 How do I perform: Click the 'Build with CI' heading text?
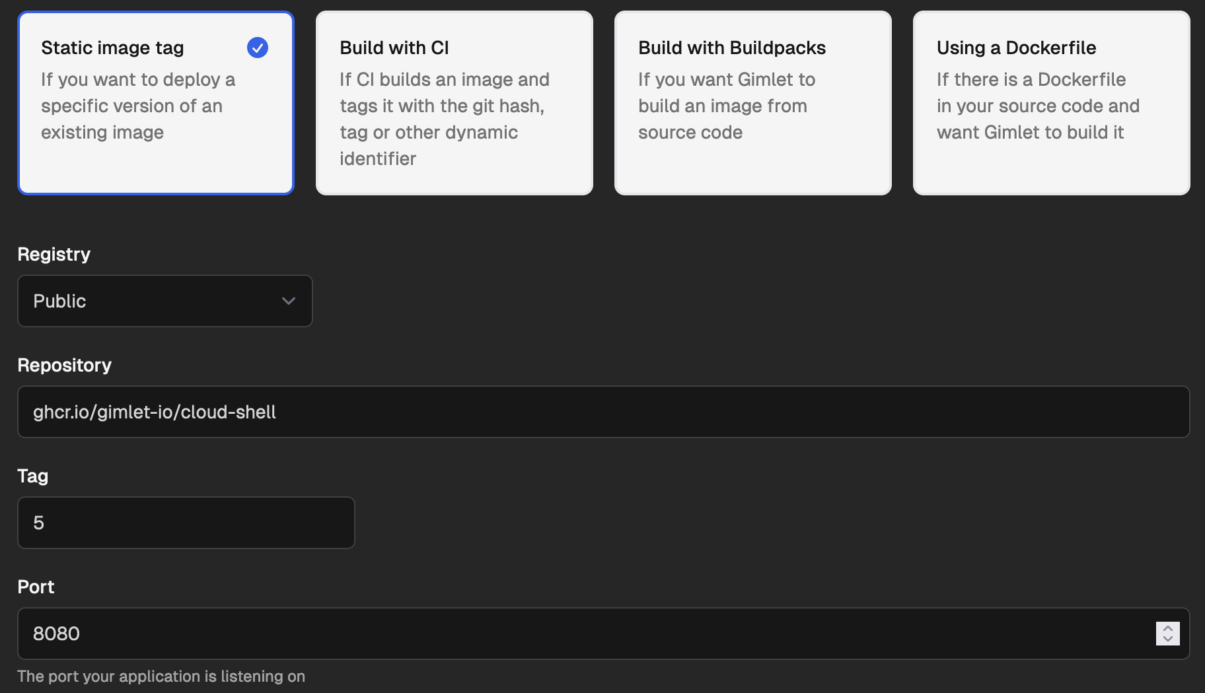click(394, 48)
